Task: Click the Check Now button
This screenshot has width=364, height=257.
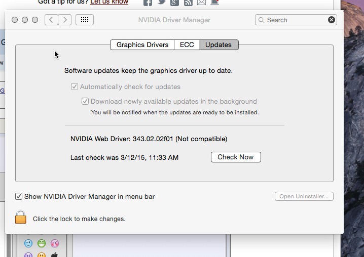Action: click(236, 157)
